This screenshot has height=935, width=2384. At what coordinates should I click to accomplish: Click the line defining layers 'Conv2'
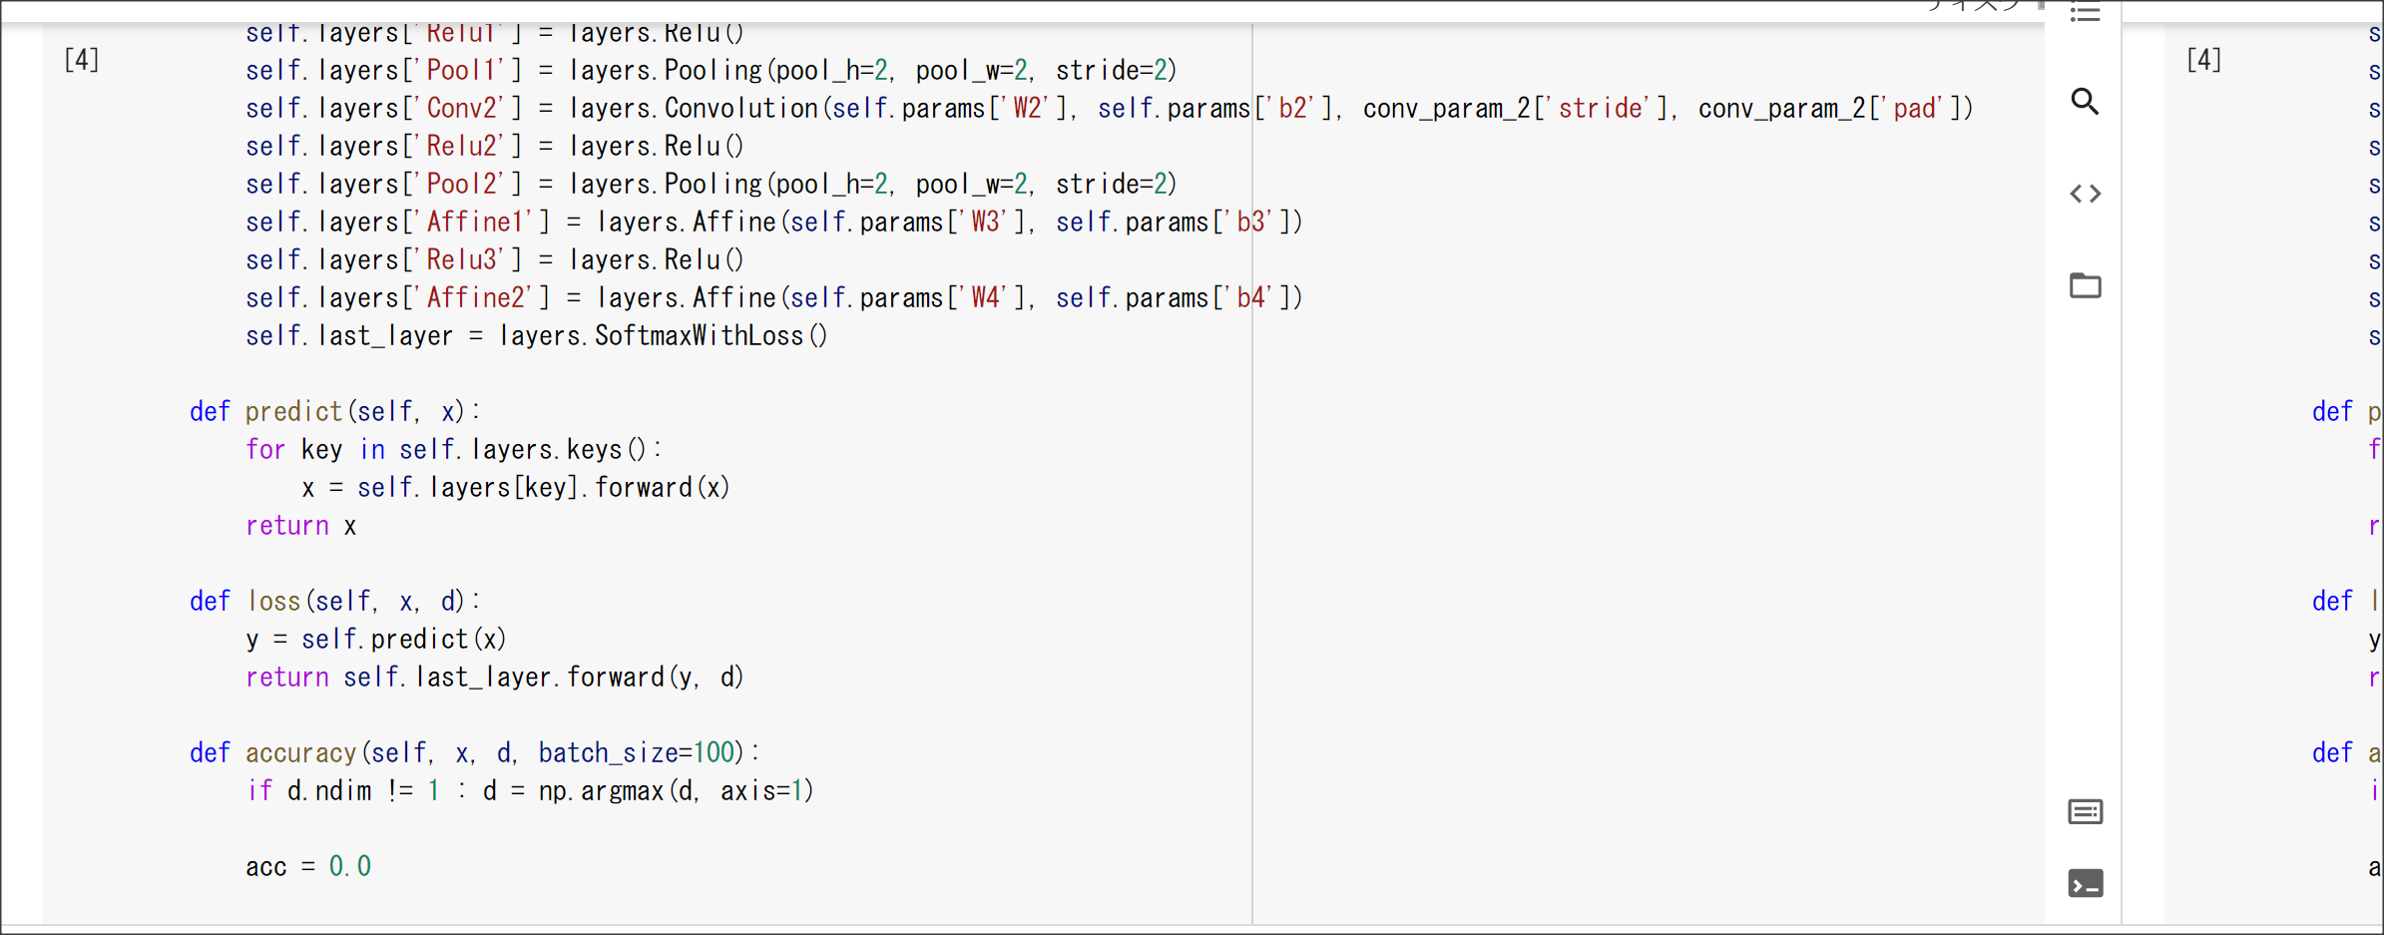pyautogui.click(x=1110, y=109)
